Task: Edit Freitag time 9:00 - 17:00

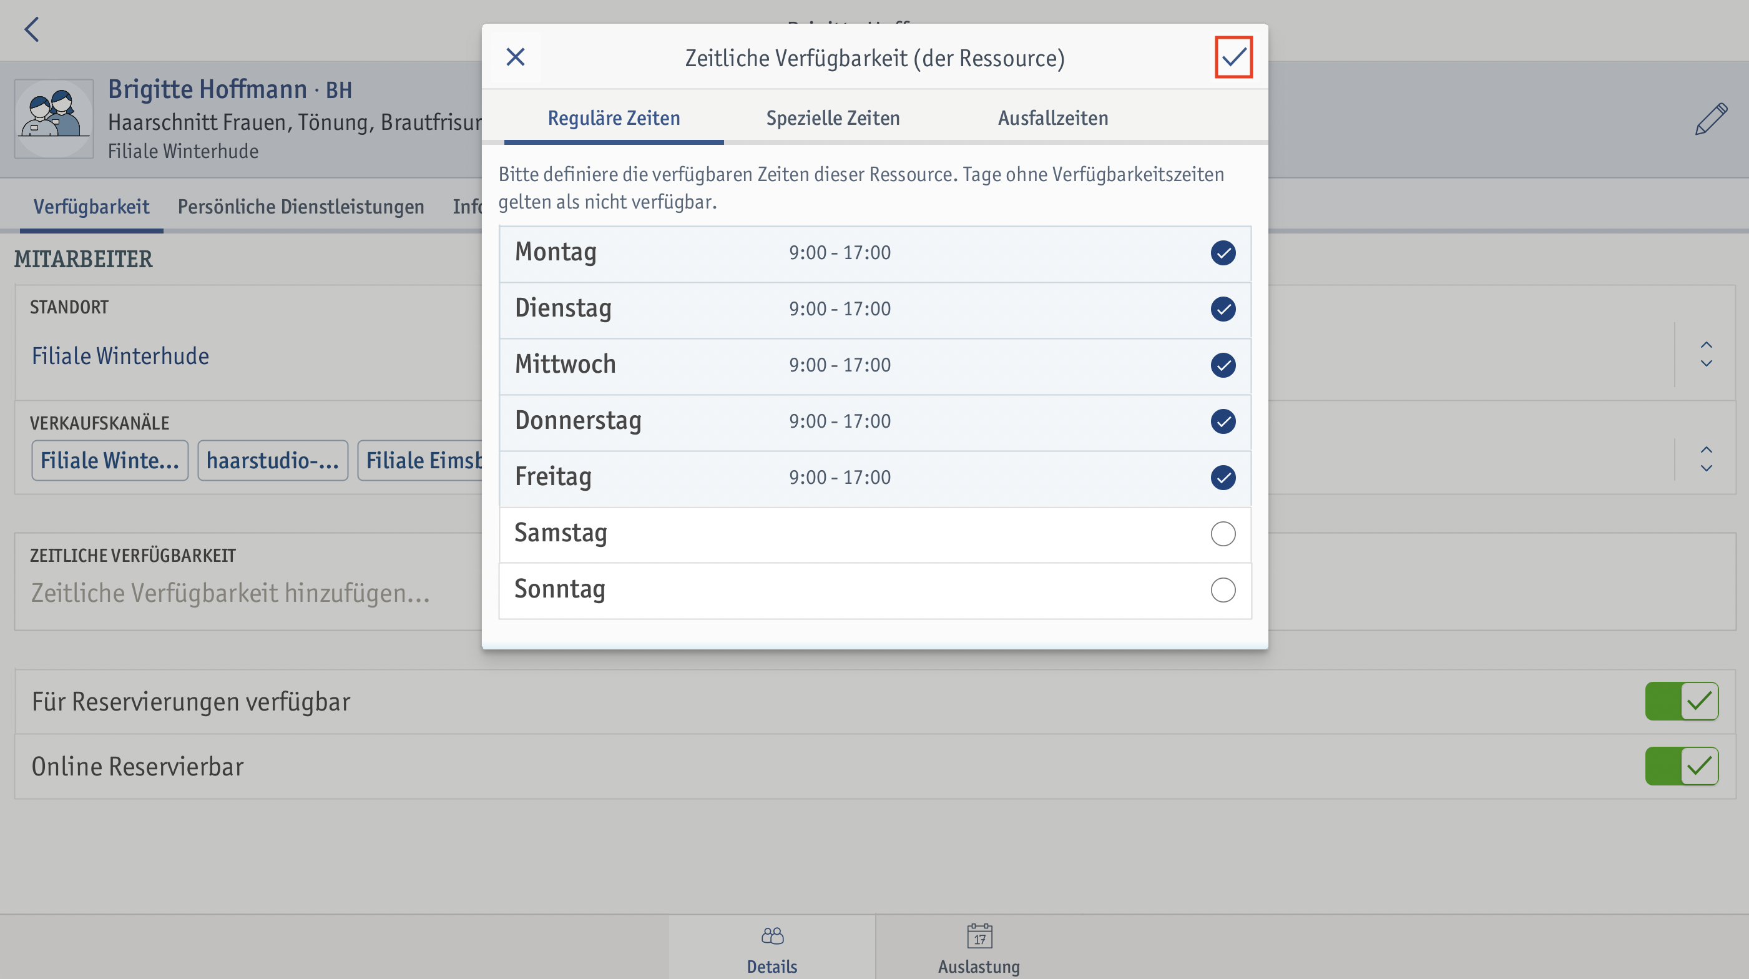Action: (840, 477)
